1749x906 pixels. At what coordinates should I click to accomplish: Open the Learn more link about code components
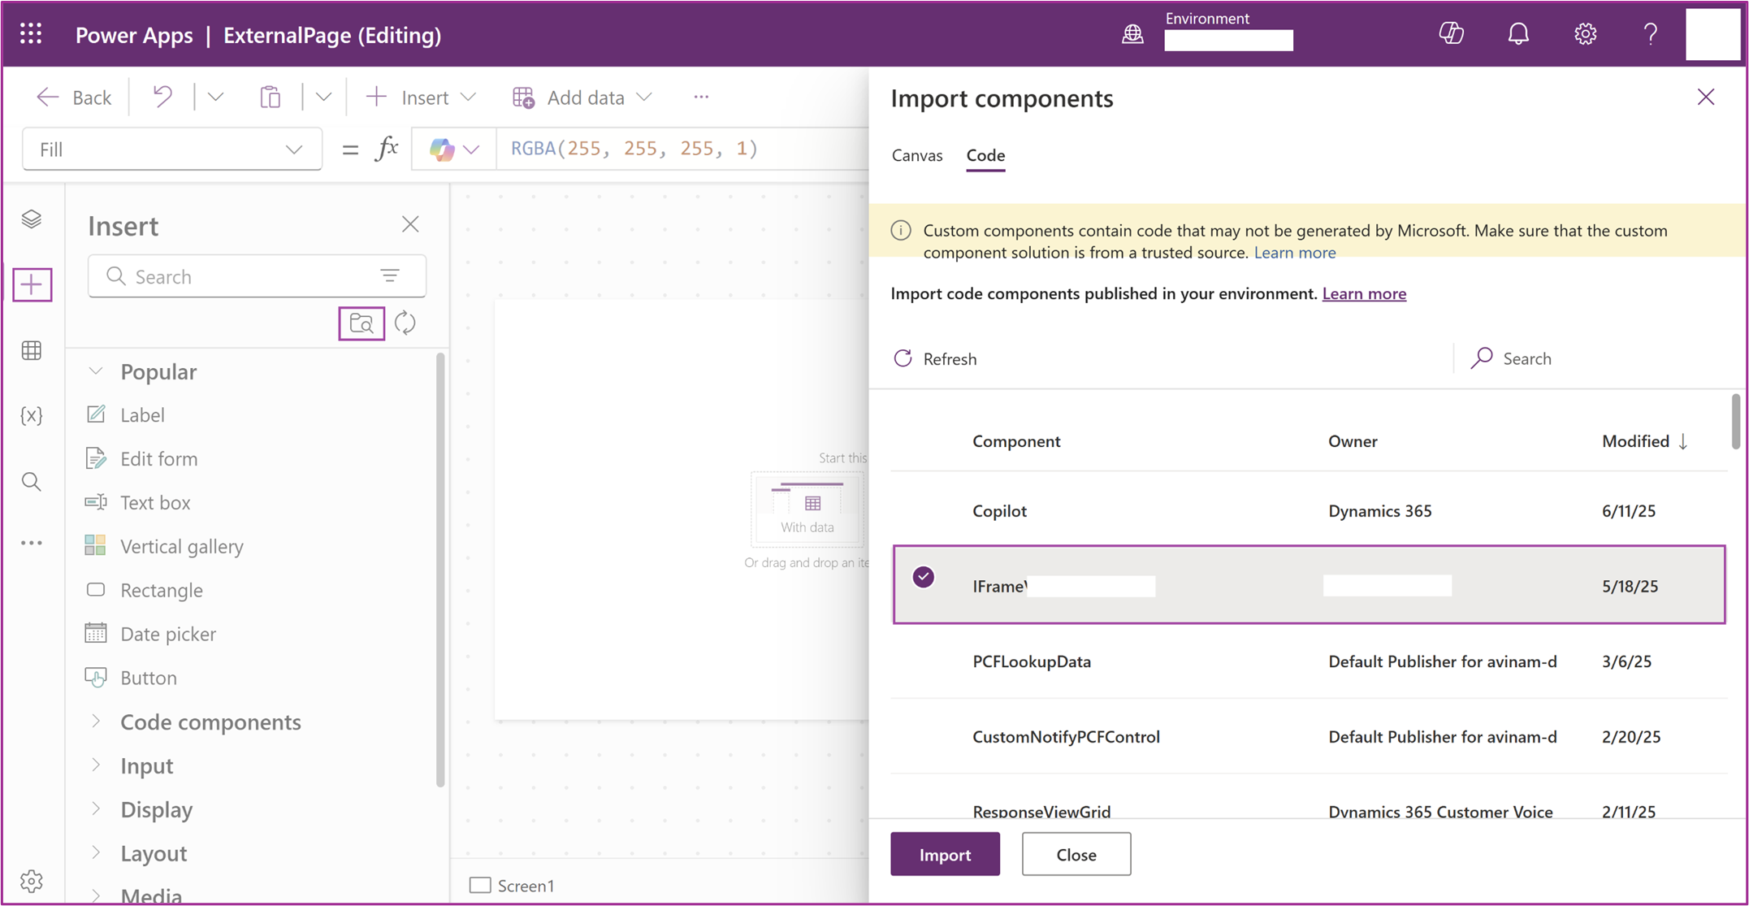tap(1364, 293)
